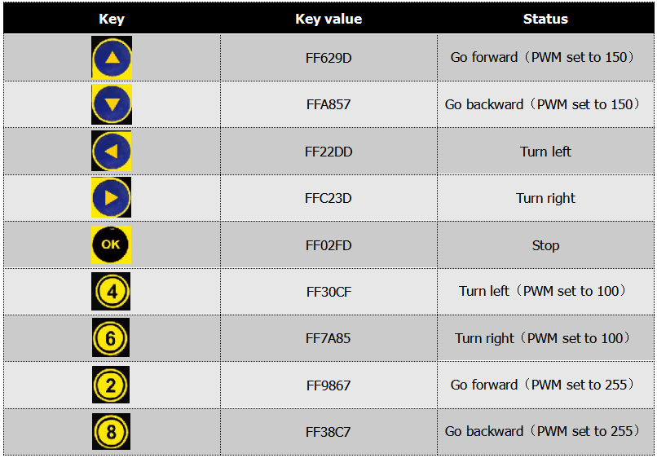Viewport: 657px width, 458px height.
Task: Click the Turn right (PWM set to 100) status
Action: (x=543, y=338)
